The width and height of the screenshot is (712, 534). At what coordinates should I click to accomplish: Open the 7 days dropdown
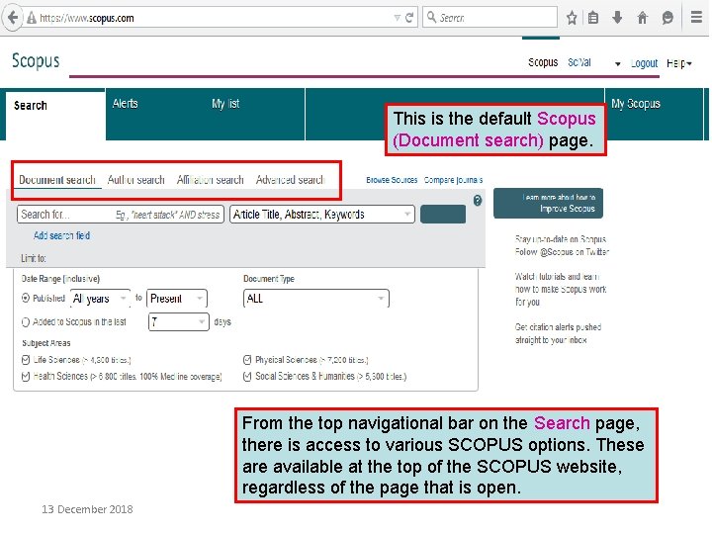tap(178, 322)
